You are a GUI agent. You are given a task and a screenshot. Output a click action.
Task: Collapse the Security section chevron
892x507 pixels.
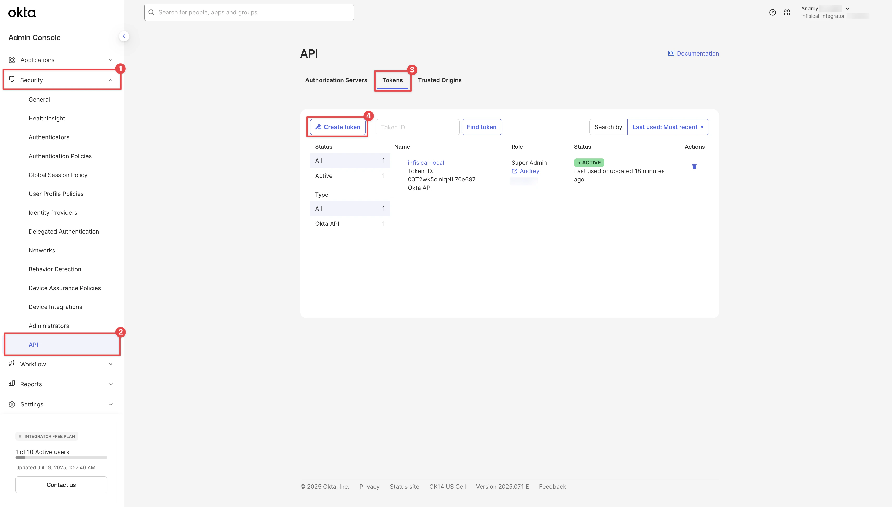coord(110,80)
